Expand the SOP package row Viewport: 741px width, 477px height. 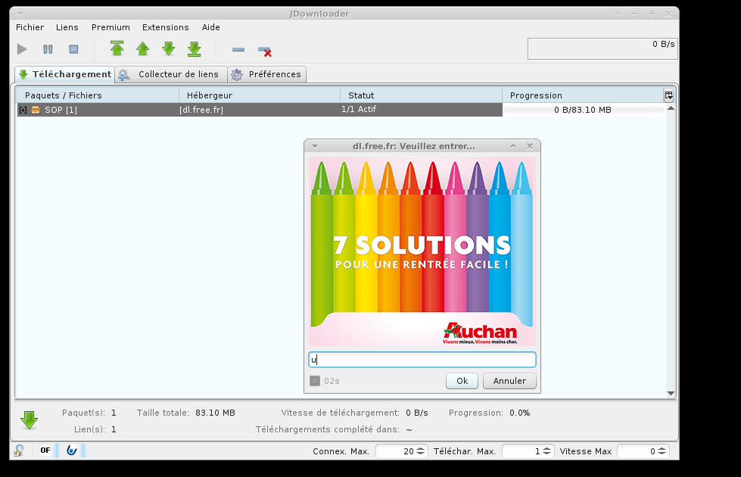pos(23,110)
